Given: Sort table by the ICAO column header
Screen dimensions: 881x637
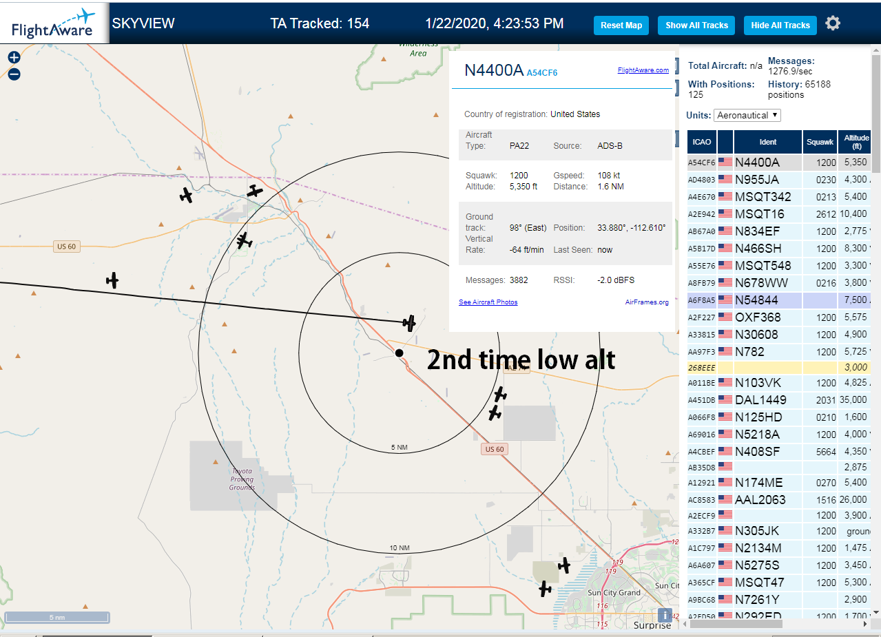Looking at the screenshot, I should click(x=701, y=142).
